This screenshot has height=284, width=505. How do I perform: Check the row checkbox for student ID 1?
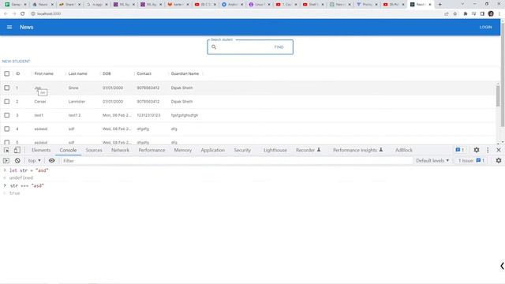coord(7,88)
